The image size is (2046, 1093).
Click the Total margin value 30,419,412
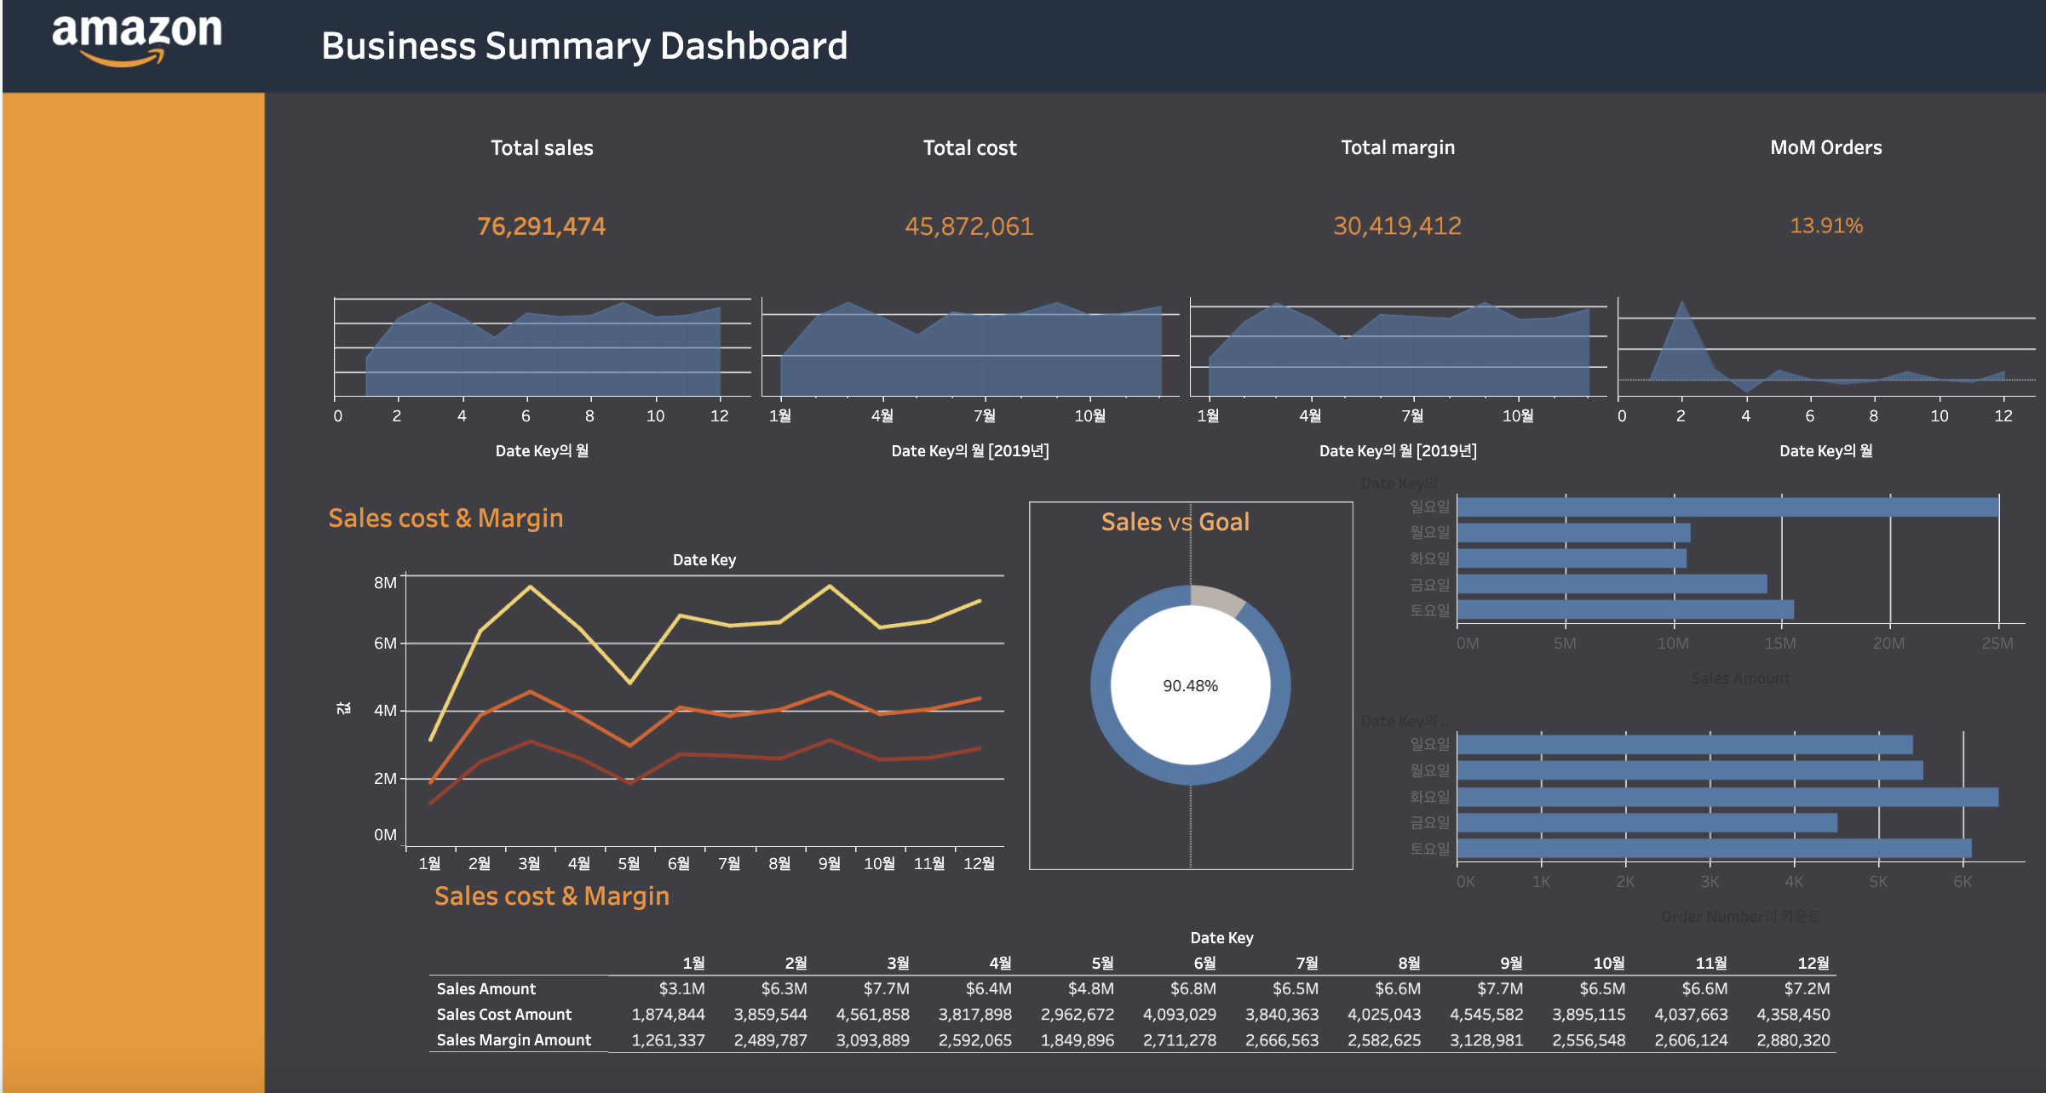[1397, 226]
